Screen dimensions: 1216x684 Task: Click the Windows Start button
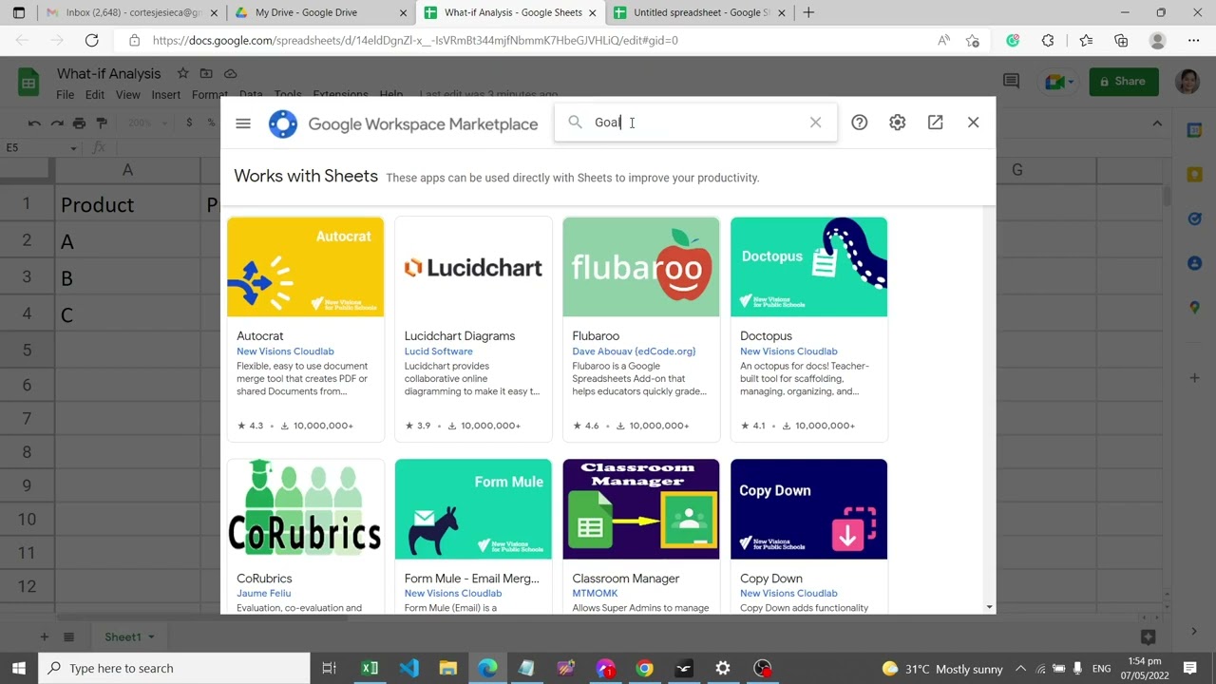click(x=19, y=668)
